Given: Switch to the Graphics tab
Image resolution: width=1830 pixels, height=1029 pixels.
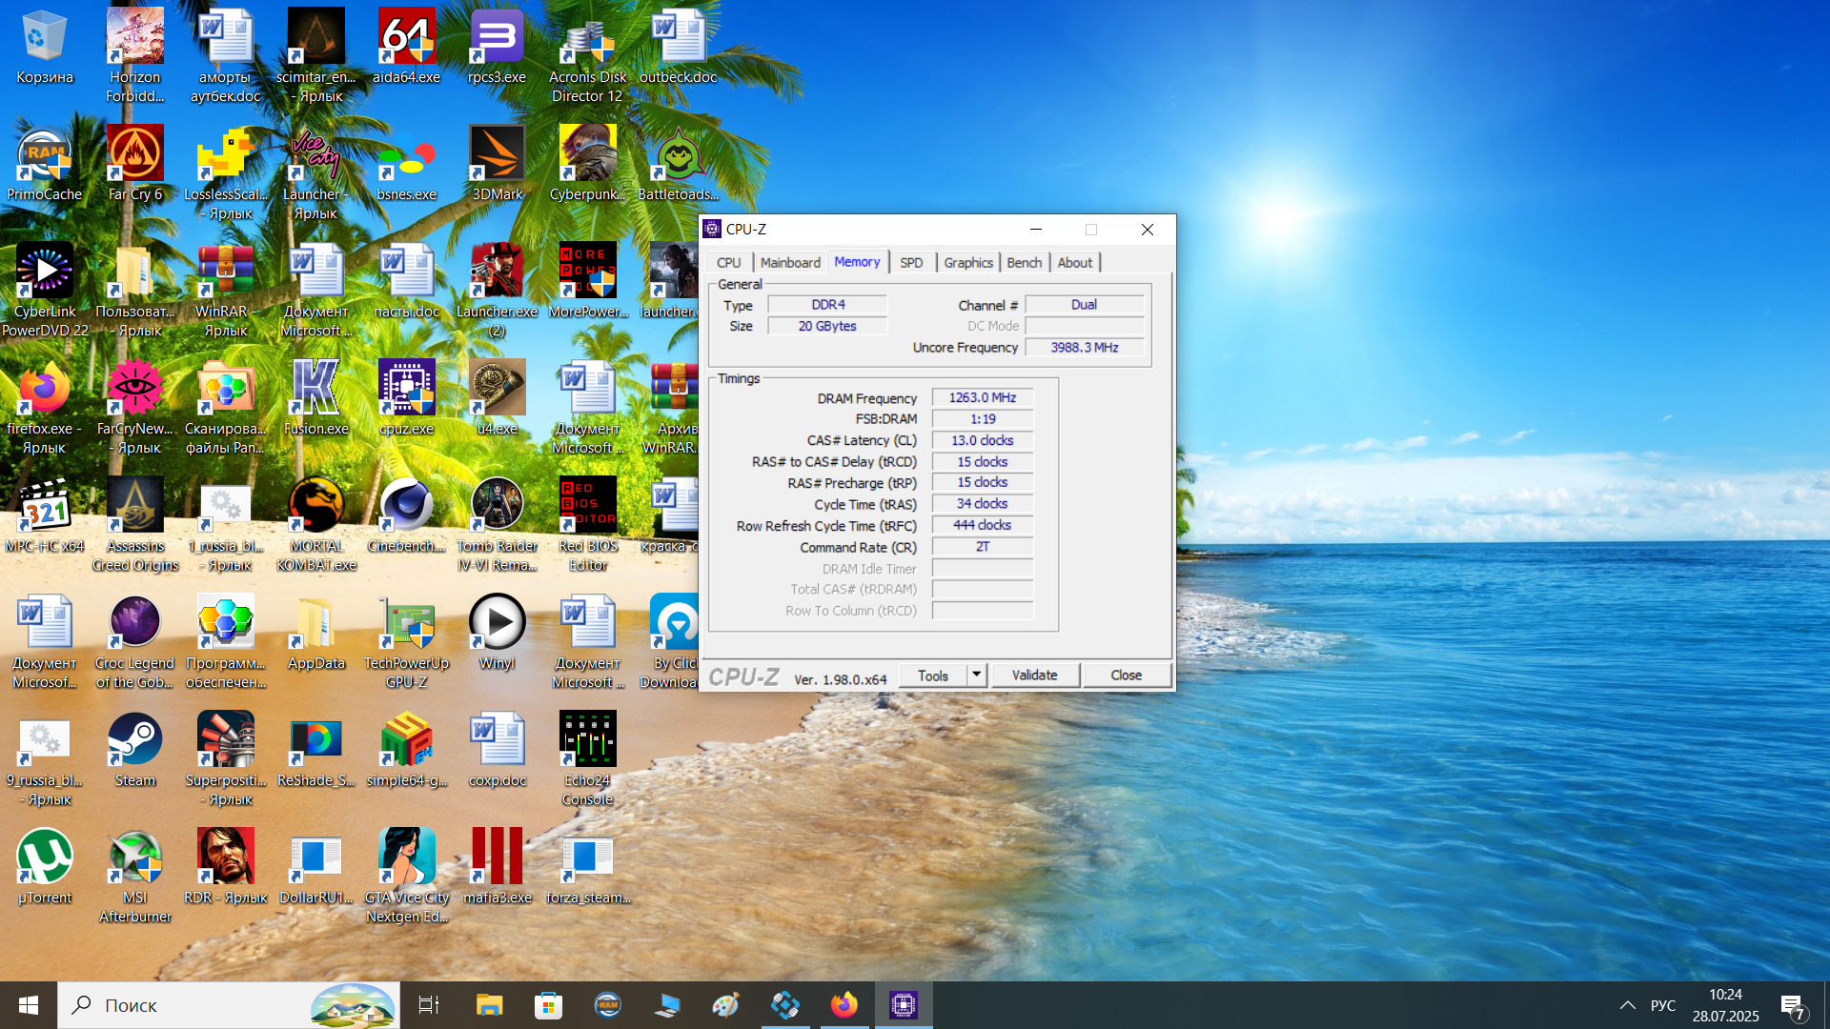Looking at the screenshot, I should click(x=967, y=263).
